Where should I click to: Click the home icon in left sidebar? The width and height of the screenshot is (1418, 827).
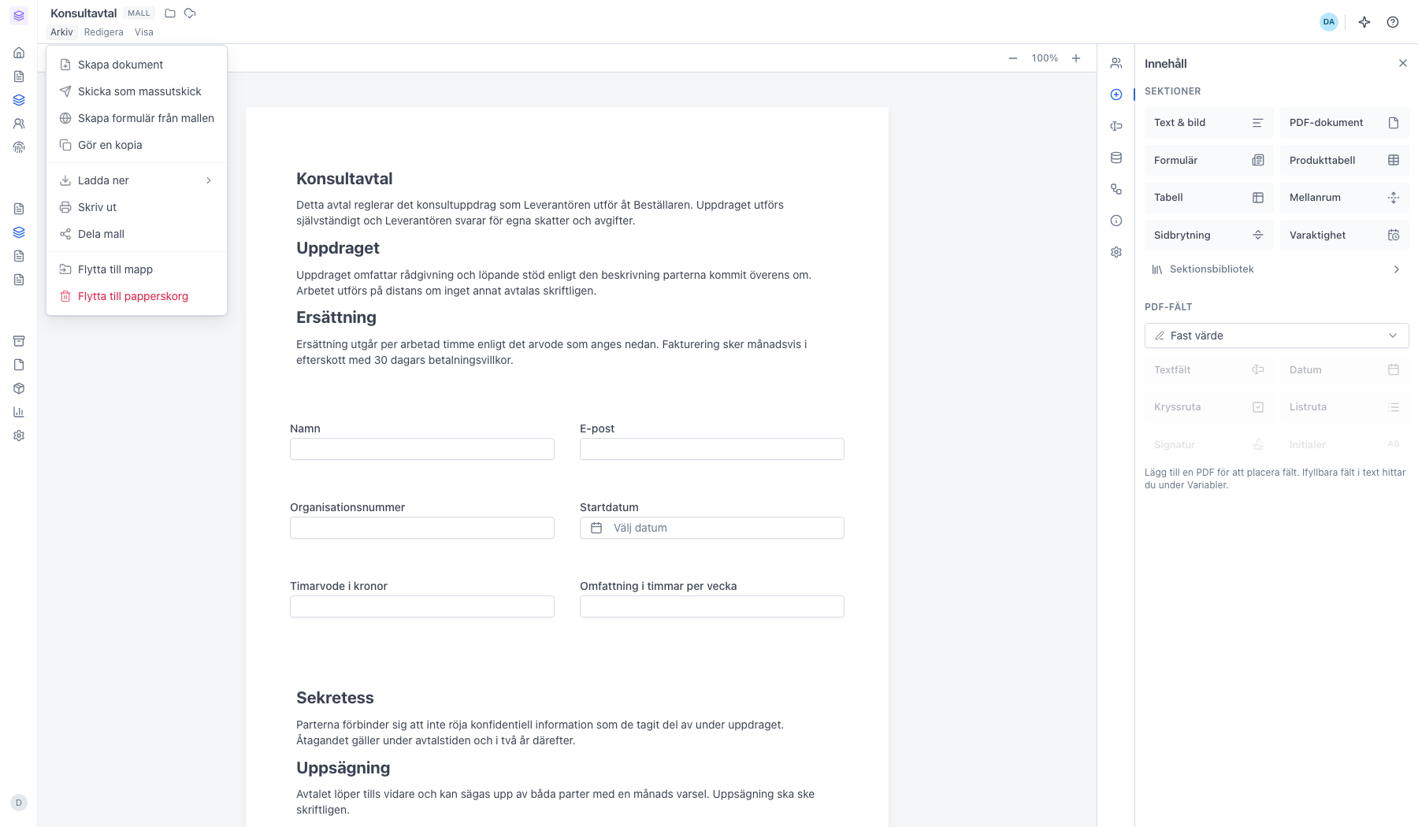(x=19, y=53)
